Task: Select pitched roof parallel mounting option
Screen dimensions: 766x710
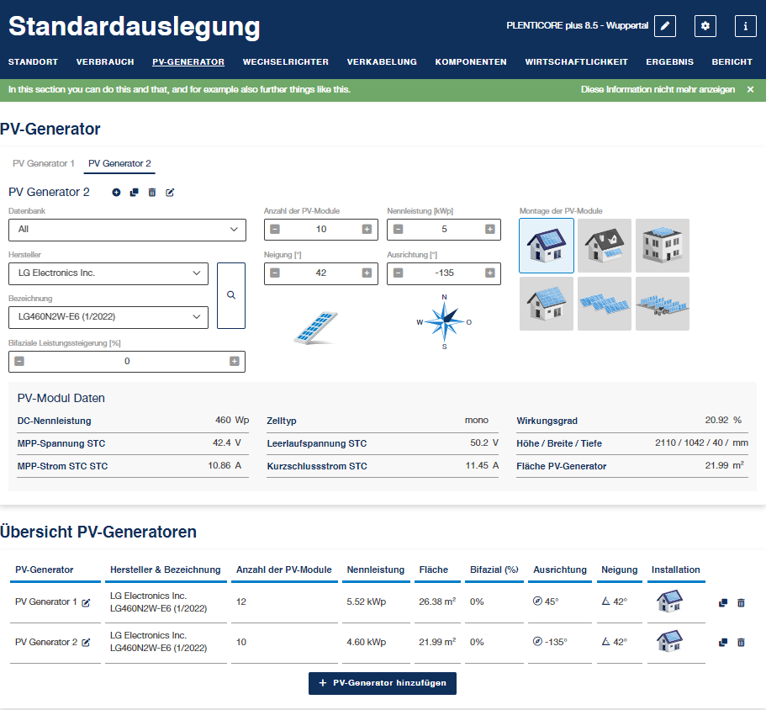Action: pos(547,246)
